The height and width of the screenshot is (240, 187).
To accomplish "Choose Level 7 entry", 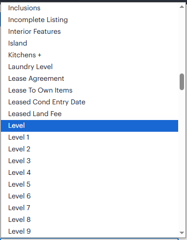I will click(89, 208).
